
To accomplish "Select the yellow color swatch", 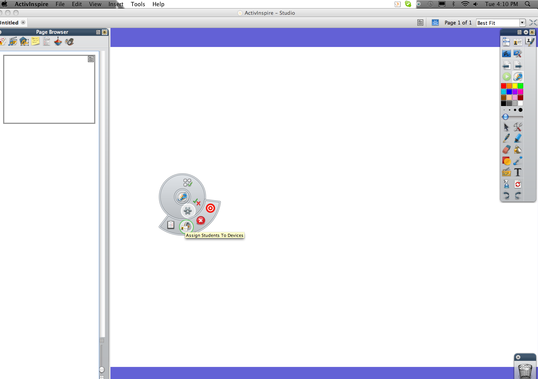I will tap(515, 86).
